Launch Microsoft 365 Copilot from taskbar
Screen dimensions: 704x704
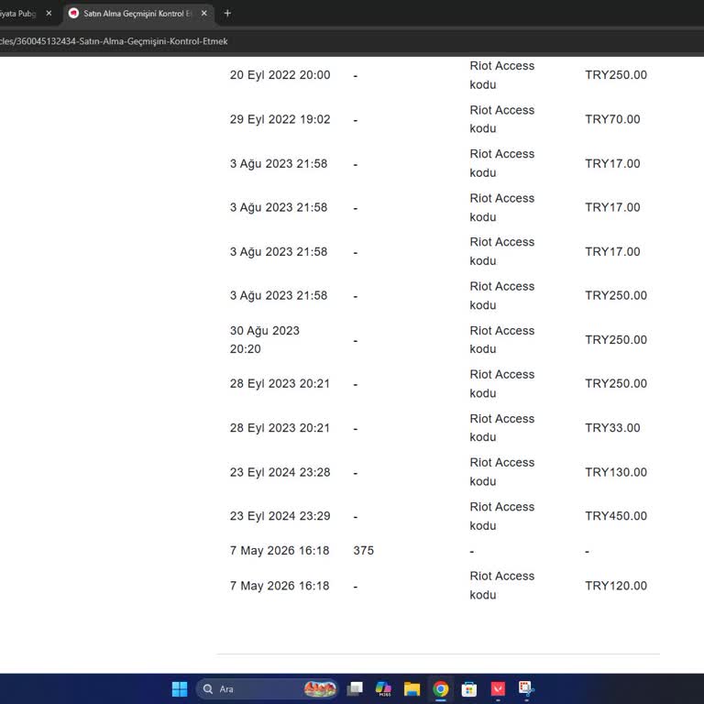click(383, 688)
